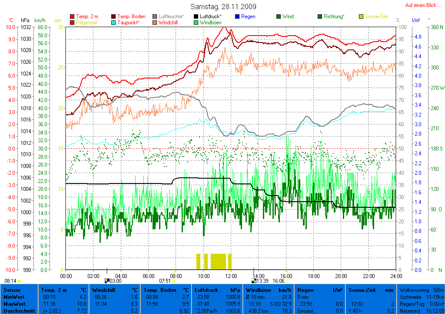Screen dimensions: 445x314
Task: Click the crescent icon next to 16:06
Action: coord(287,281)
